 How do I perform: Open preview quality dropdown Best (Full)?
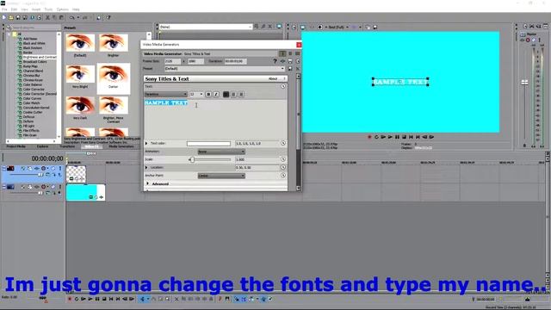tap(338, 27)
